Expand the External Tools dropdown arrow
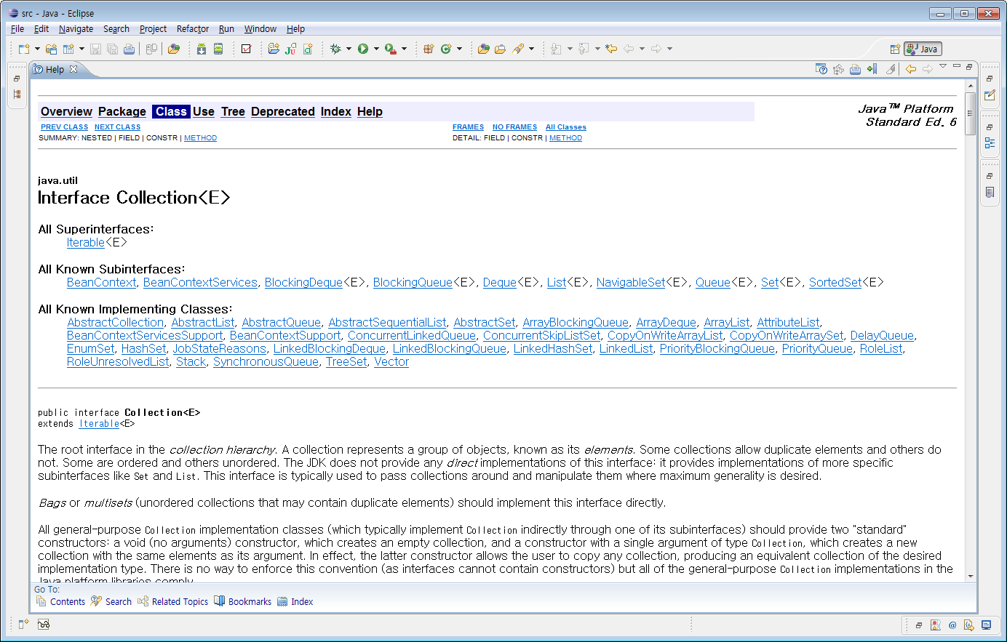Viewport: 1007px width, 642px height. [x=404, y=49]
